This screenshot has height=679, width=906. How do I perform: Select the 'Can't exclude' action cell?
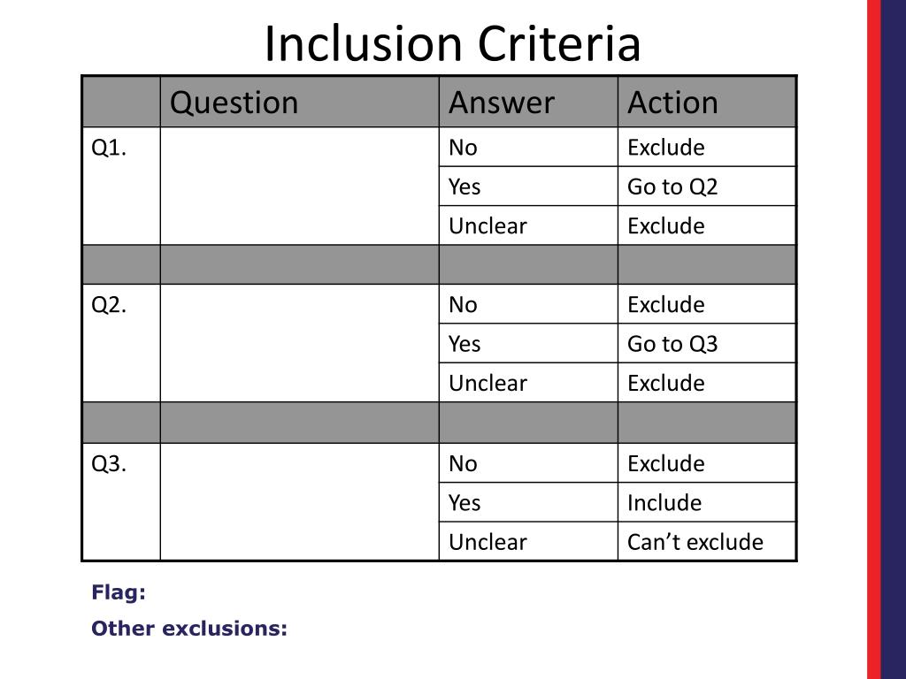pyautogui.click(x=707, y=542)
